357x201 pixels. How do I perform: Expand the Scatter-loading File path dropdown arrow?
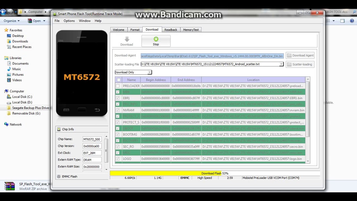pos(281,64)
